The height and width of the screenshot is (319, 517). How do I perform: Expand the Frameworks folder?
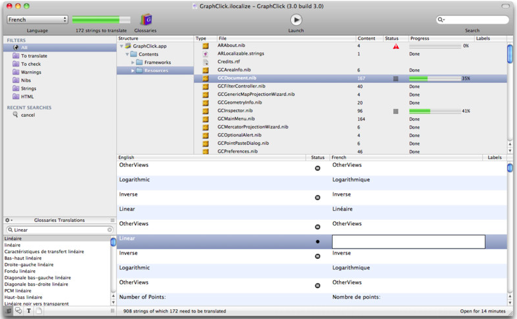(133, 63)
